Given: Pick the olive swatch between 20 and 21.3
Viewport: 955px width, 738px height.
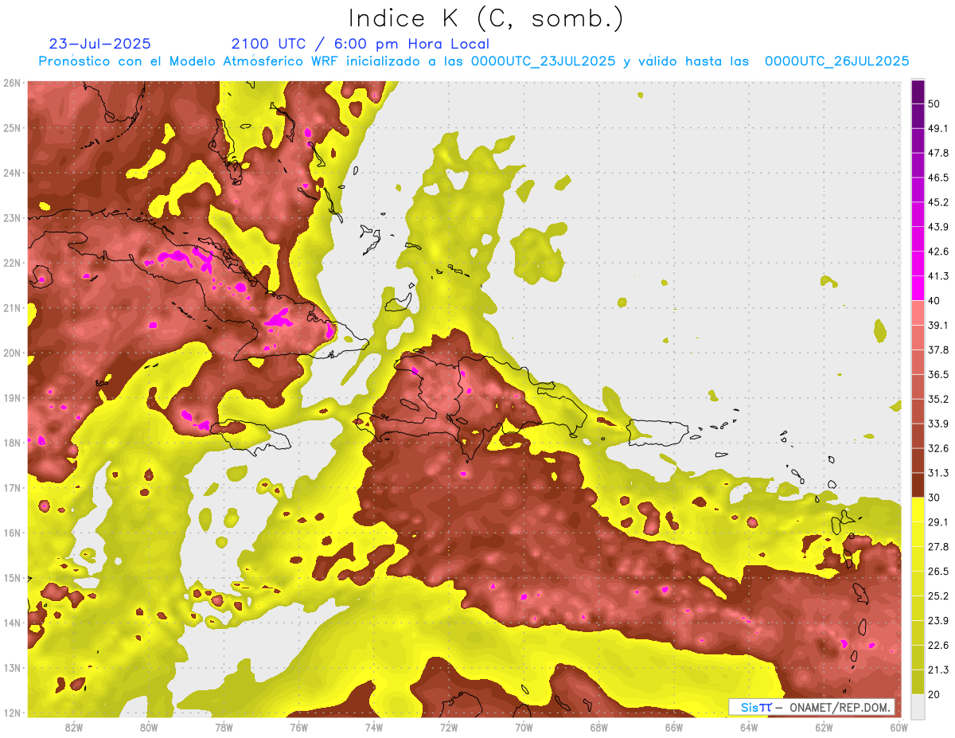Looking at the screenshot, I should pos(918,681).
